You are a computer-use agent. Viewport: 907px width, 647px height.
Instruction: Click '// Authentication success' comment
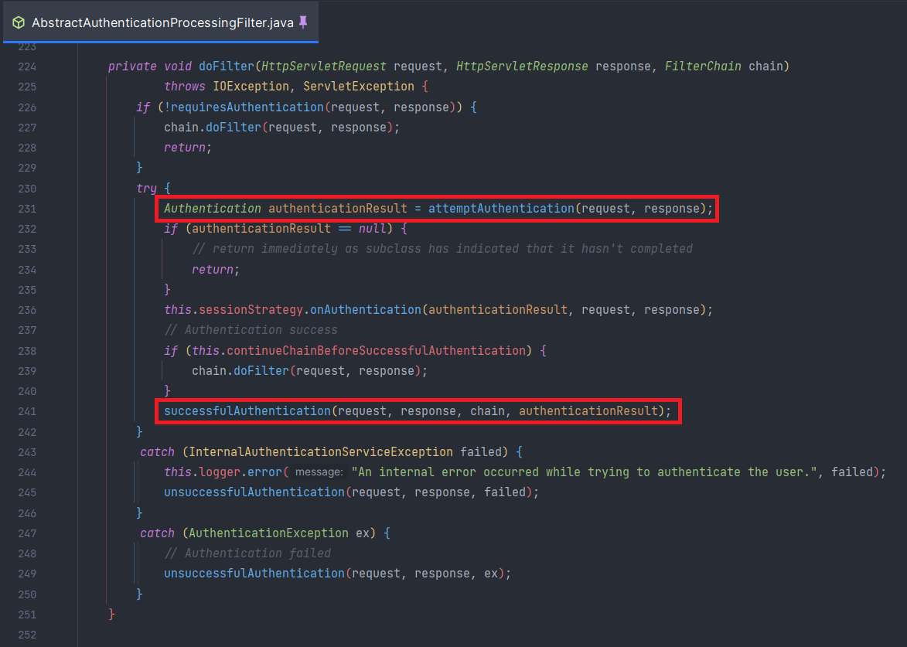(251, 330)
